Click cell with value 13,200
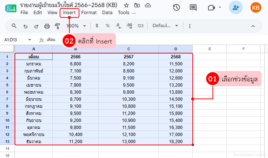 coord(176,85)
